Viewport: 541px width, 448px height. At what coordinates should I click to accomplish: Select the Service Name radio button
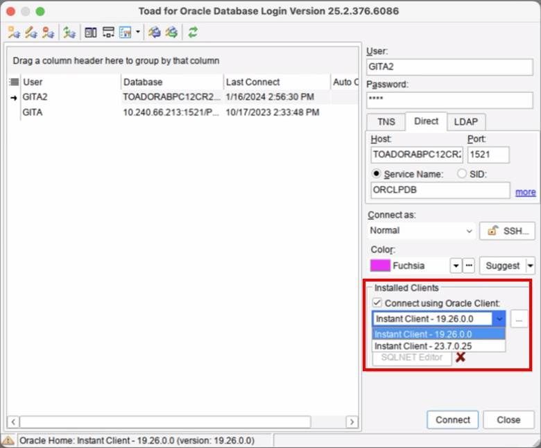pos(377,173)
